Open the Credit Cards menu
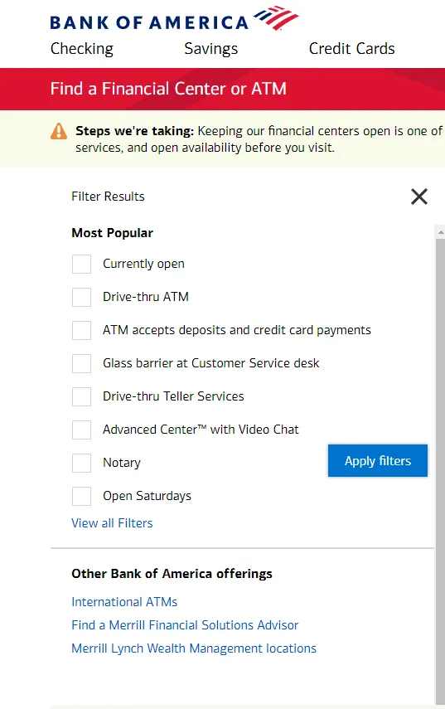 pos(352,48)
